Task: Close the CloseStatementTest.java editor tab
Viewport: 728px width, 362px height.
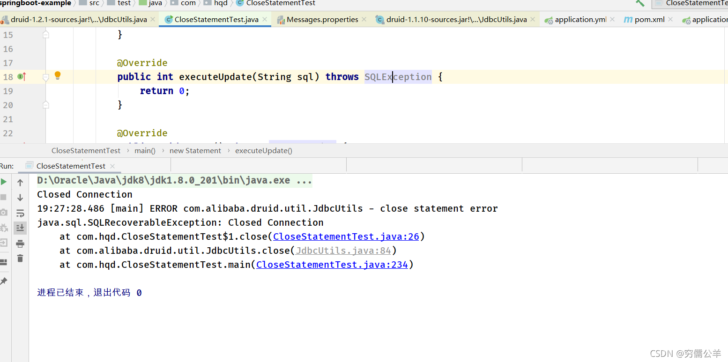Action: pos(265,20)
